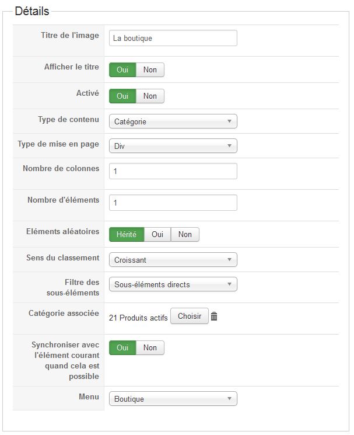Screen dimensions: 354x435
Task: Click the trash icon beside Choisir
Action: [214, 316]
